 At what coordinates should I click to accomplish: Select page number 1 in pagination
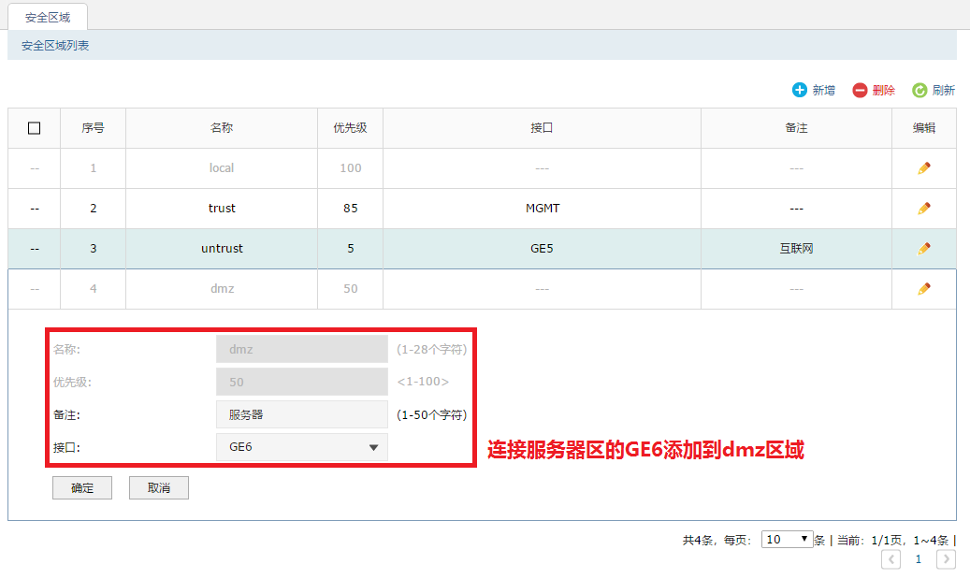[919, 559]
